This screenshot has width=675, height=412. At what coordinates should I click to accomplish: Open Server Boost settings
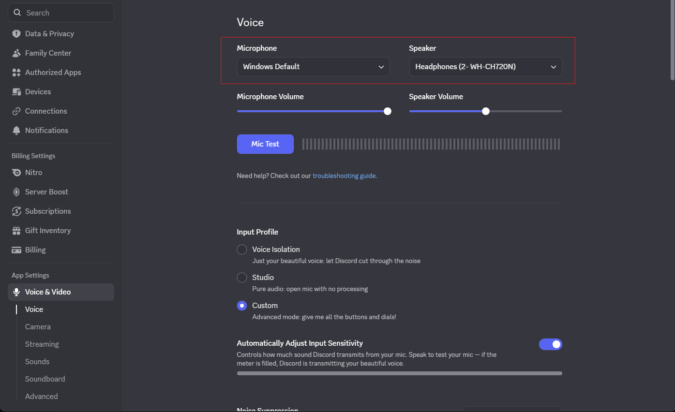[x=61, y=192]
